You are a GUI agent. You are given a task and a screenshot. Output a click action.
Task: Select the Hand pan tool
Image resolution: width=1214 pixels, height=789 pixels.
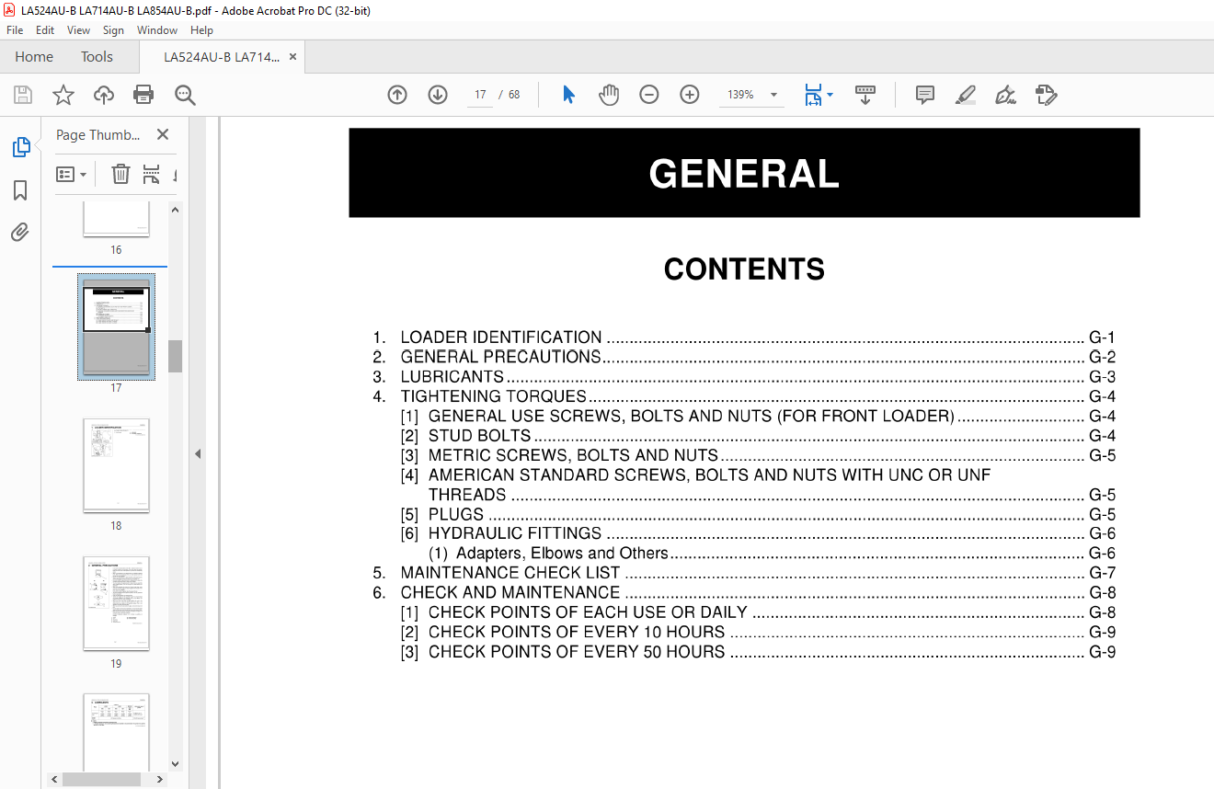click(609, 95)
